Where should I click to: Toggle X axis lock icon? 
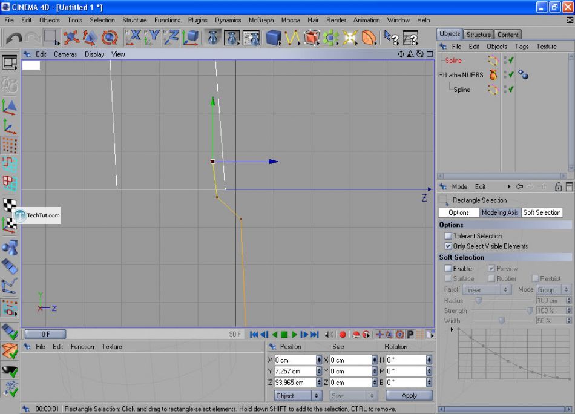coord(133,38)
